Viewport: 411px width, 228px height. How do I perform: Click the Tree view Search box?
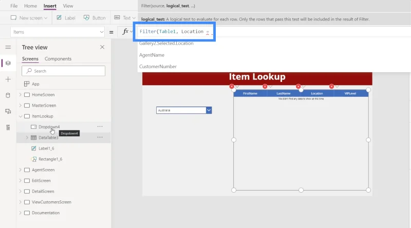[x=63, y=71]
